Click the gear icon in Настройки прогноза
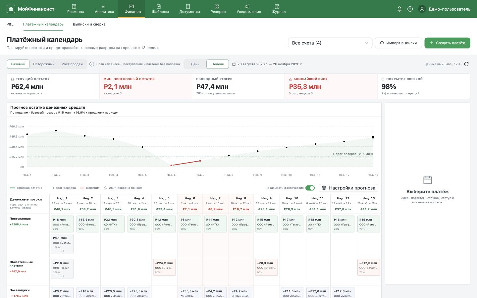The width and height of the screenshot is (477, 298). point(324,188)
